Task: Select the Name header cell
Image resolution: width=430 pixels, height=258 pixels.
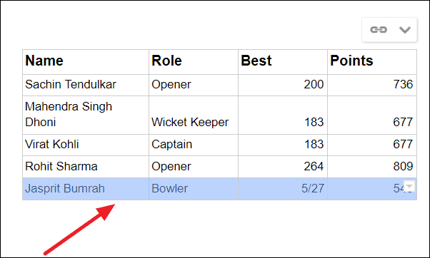Action: click(x=86, y=62)
